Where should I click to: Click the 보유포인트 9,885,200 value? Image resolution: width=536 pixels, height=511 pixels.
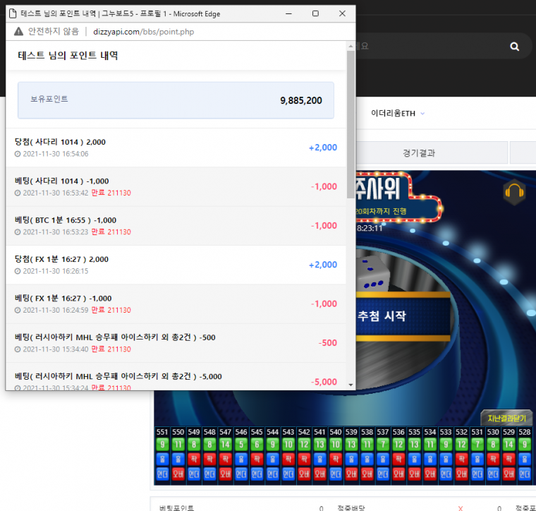pos(301,100)
